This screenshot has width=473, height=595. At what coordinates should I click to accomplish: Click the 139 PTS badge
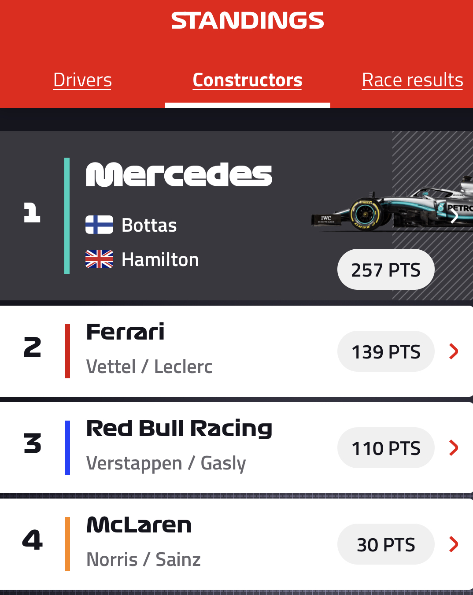386,351
